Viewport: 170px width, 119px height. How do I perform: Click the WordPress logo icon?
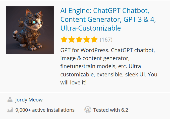[x=88, y=110]
